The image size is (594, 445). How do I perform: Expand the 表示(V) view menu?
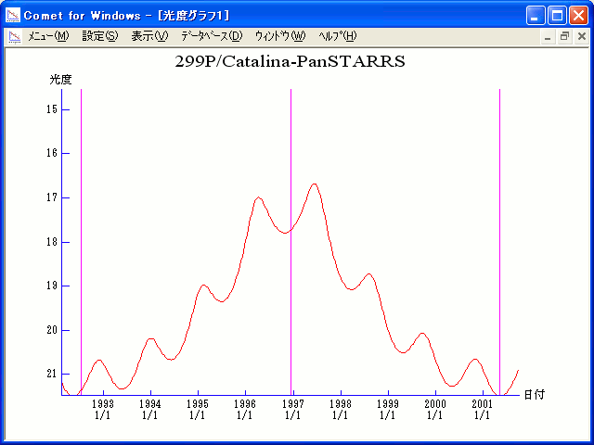click(149, 36)
